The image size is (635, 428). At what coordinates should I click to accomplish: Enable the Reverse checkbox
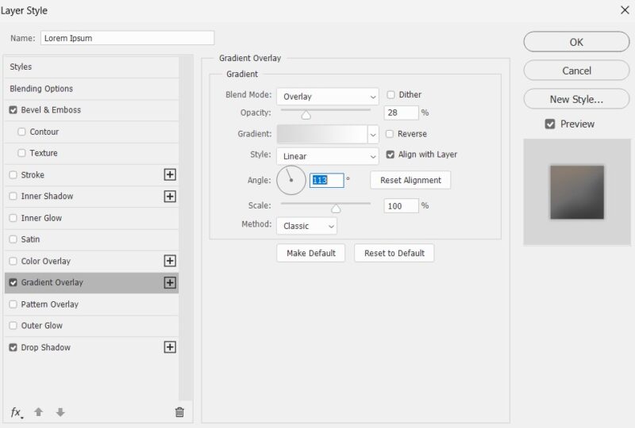coord(390,134)
